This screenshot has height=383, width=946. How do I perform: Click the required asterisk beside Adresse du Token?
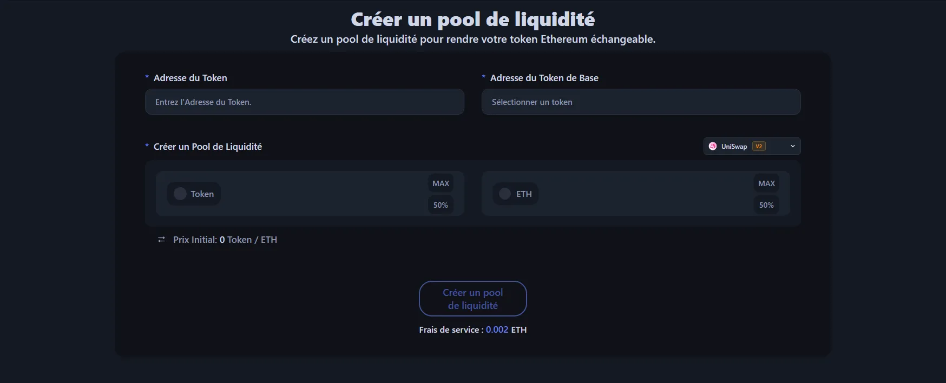pos(146,78)
